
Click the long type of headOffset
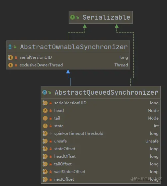[x=154, y=156]
